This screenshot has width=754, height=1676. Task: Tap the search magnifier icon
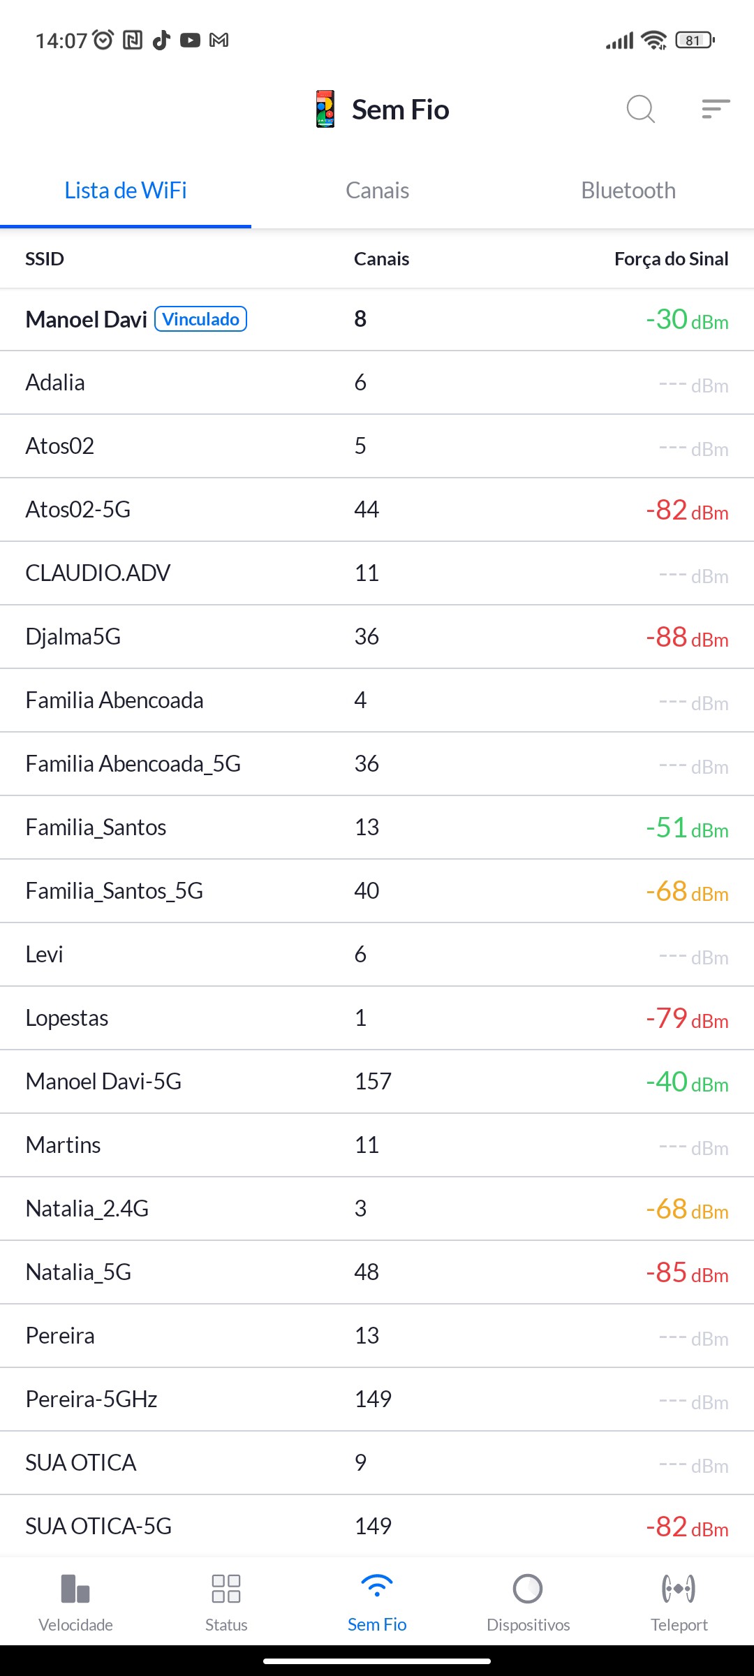pyautogui.click(x=640, y=110)
